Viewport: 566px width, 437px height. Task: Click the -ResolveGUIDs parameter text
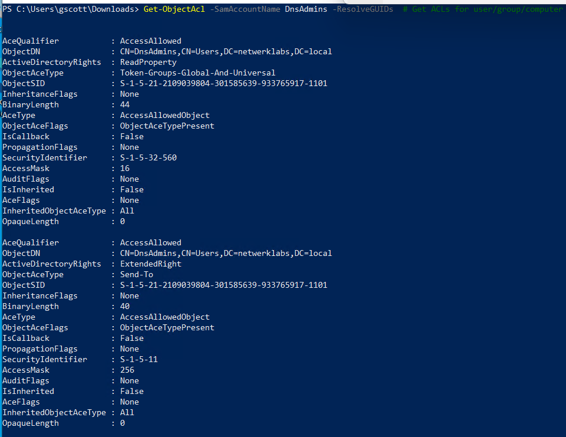point(363,9)
